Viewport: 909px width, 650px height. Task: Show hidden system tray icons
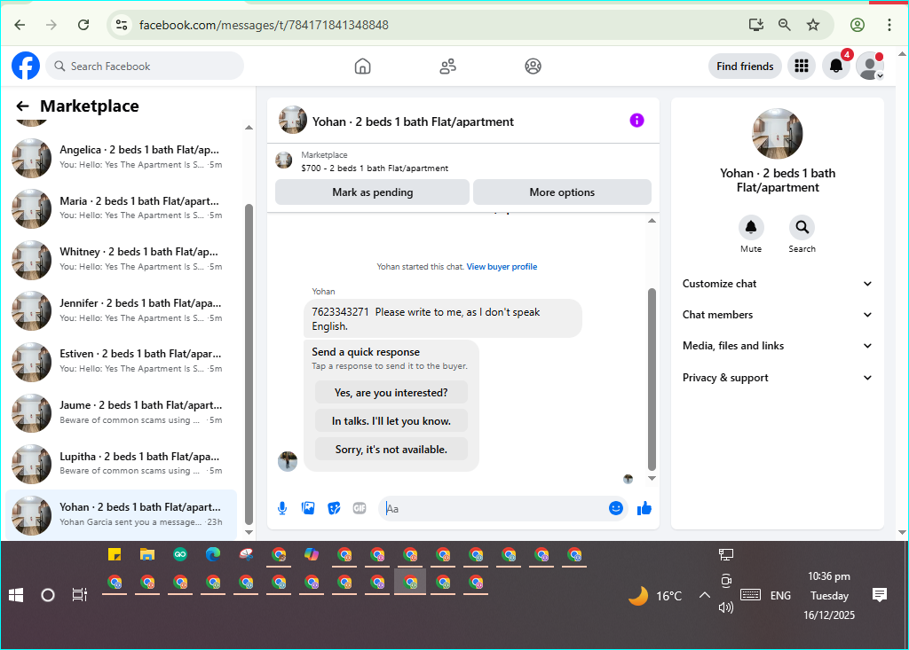tap(704, 595)
